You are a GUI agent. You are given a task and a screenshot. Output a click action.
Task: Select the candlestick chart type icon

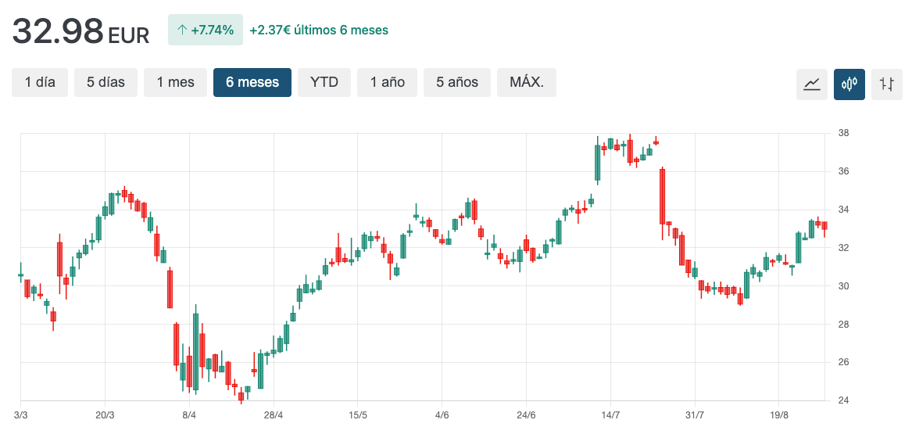[x=849, y=84]
